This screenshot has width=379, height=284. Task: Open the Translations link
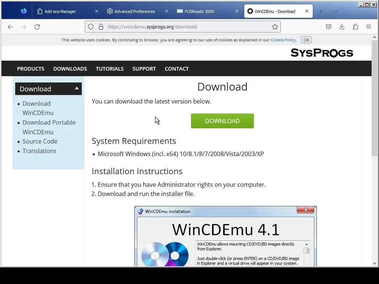coord(39,151)
